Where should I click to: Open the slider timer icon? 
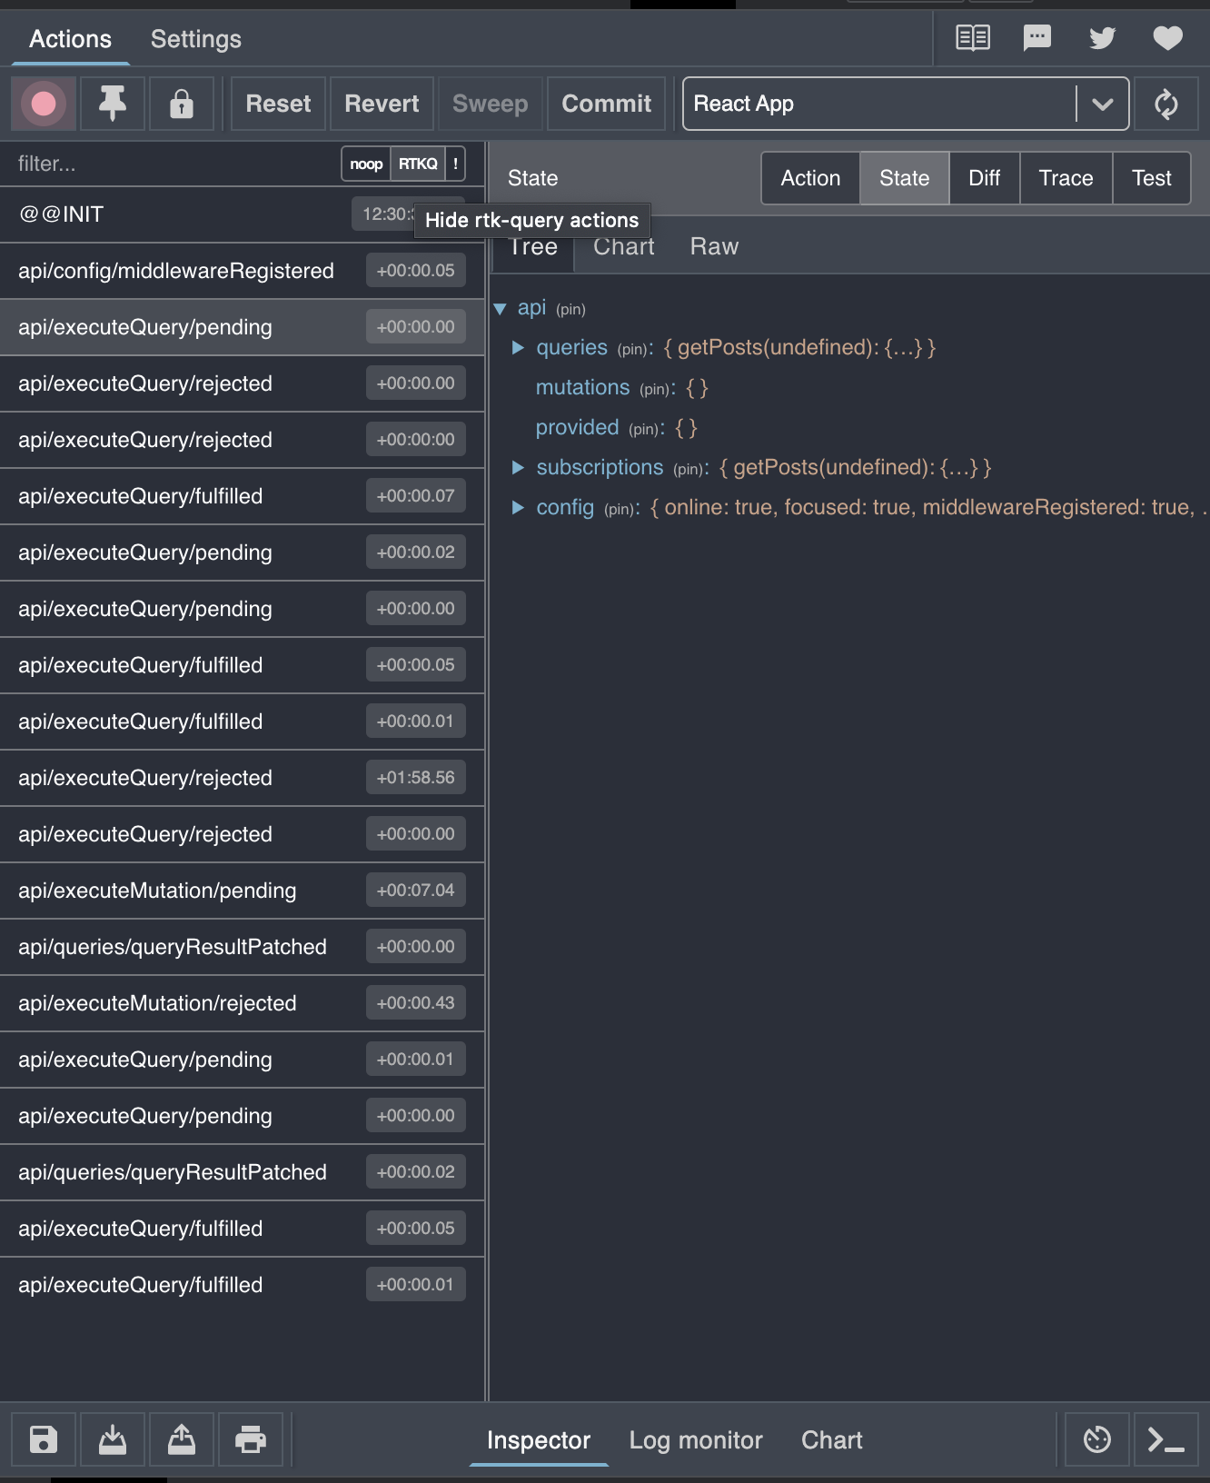(1097, 1439)
